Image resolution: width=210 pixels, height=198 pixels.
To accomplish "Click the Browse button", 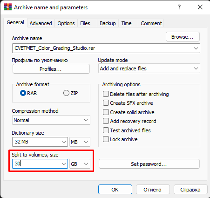I will coord(183,37).
